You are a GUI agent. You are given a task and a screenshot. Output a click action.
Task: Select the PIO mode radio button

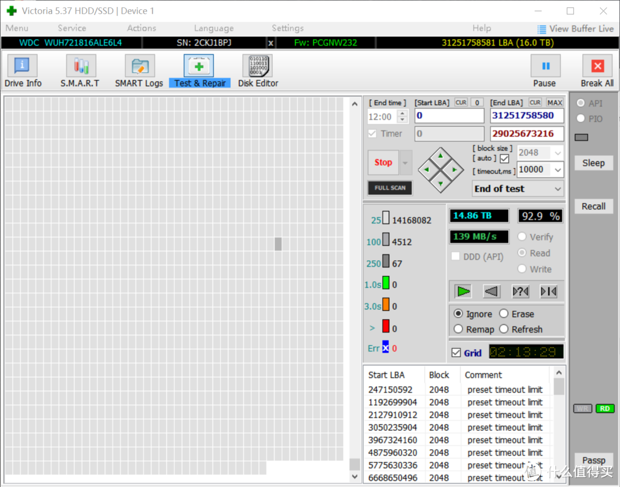point(580,118)
